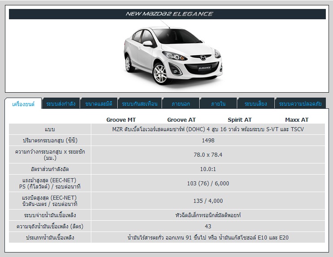This screenshot has height=257, width=333.
Task: Open the ระบบความปลอดภัย tab
Action: (300, 103)
